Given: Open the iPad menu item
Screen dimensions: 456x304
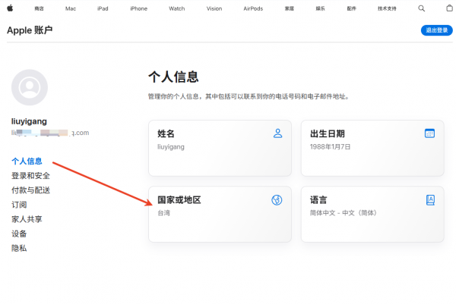Looking at the screenshot, I should [x=103, y=8].
